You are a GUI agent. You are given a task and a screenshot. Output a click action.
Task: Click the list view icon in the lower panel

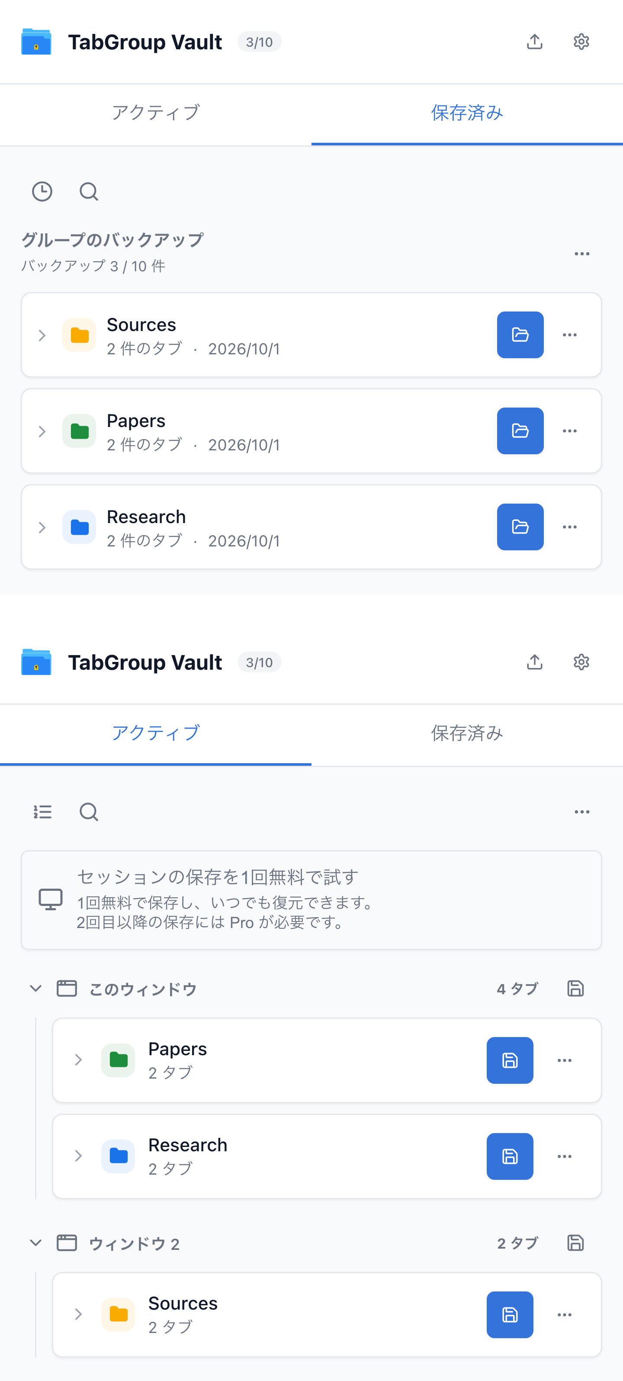point(42,812)
